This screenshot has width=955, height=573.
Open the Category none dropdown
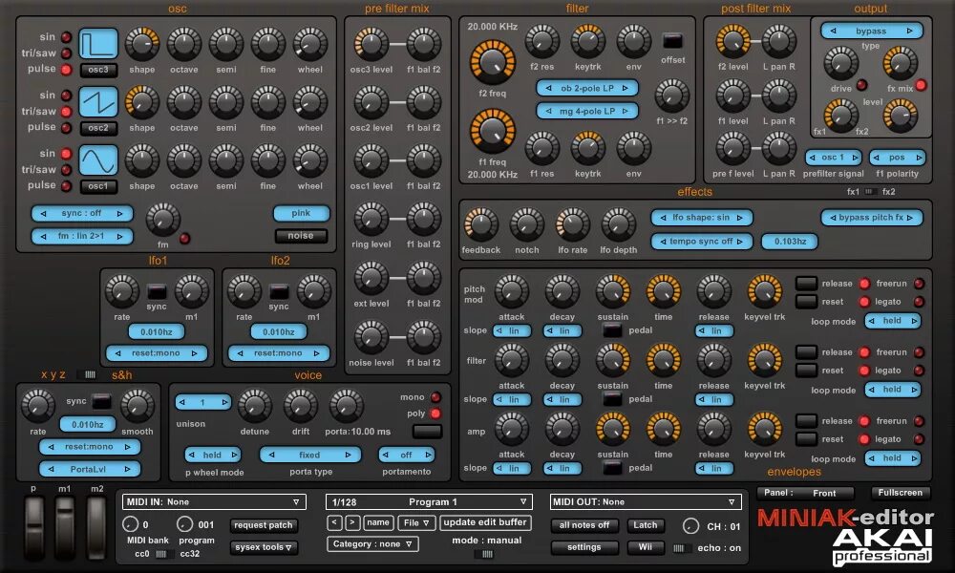point(372,543)
